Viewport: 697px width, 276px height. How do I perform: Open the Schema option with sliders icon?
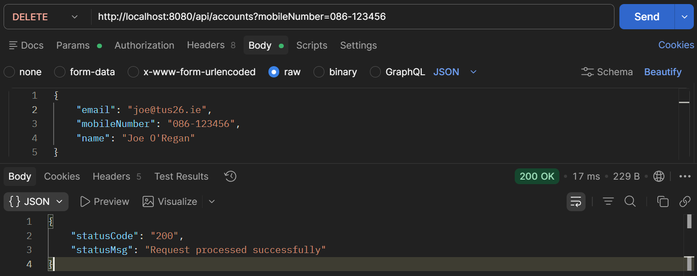[x=607, y=72]
